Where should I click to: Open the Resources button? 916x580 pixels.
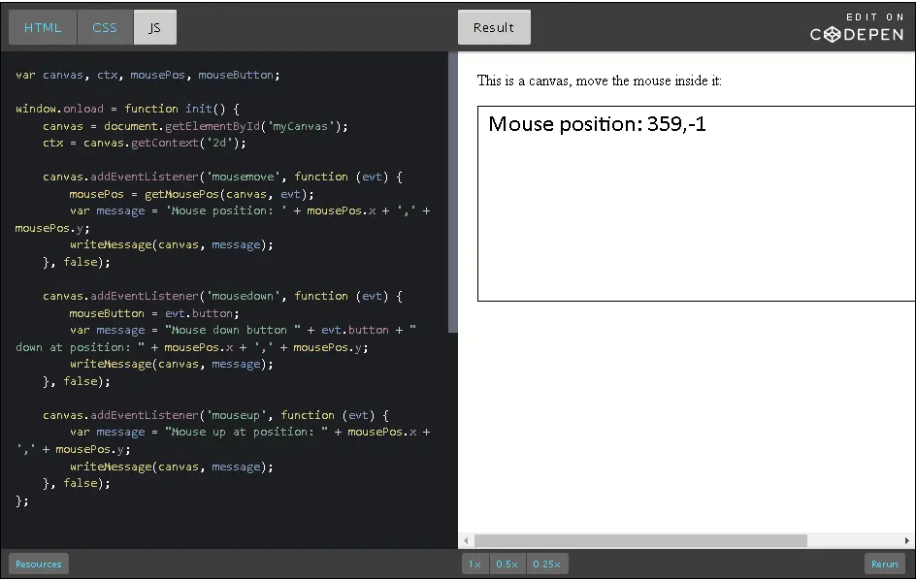coord(39,564)
